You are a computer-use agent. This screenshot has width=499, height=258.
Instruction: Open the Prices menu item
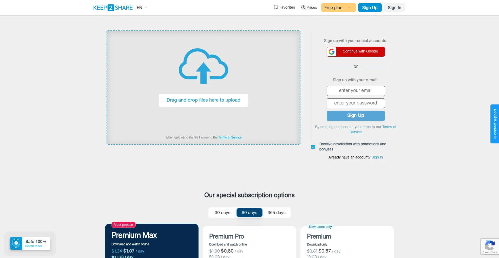click(x=309, y=8)
